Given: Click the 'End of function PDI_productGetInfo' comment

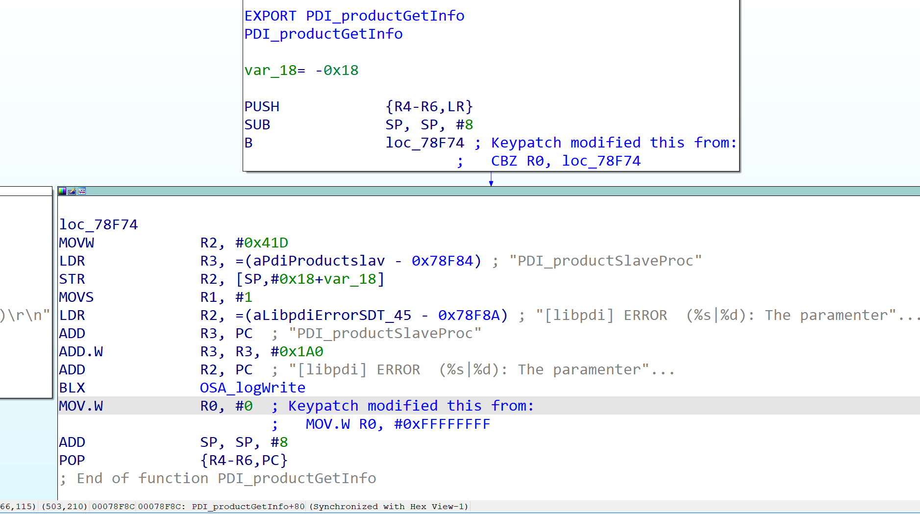Looking at the screenshot, I should click(218, 478).
